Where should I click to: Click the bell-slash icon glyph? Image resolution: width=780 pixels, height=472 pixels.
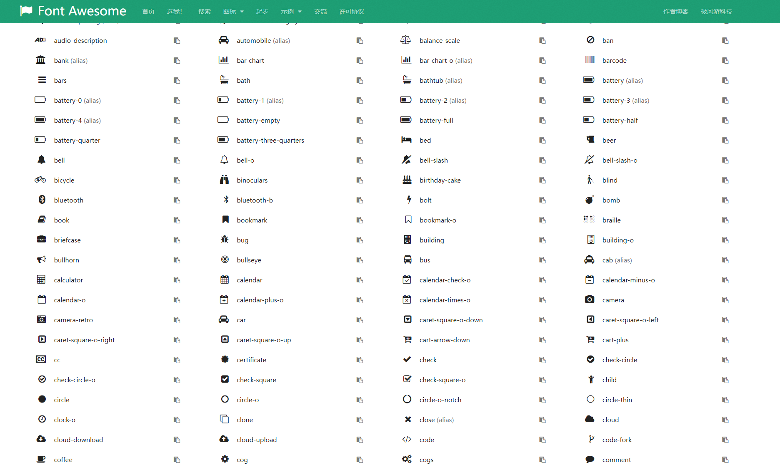407,160
